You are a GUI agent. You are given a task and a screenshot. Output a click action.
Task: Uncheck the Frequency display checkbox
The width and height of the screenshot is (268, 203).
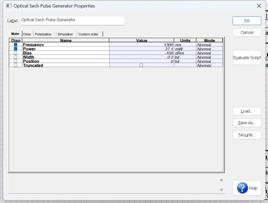click(16, 45)
